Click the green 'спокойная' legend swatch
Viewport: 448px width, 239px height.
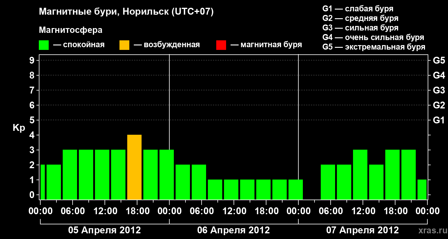point(44,45)
